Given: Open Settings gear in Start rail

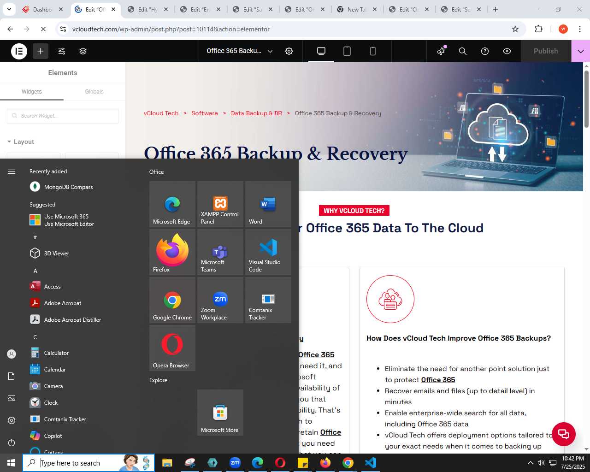Looking at the screenshot, I should click(x=12, y=420).
